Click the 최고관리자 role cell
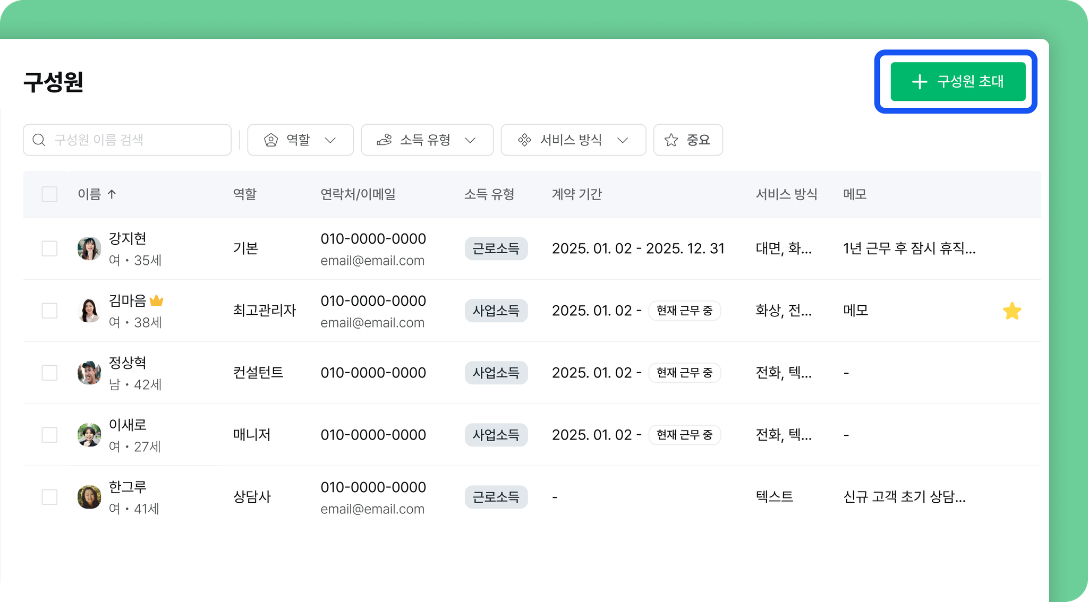The width and height of the screenshot is (1088, 602). pyautogui.click(x=265, y=311)
